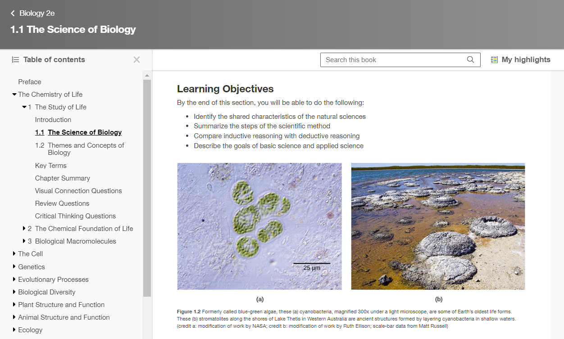Open Visual Connection Questions

(78, 191)
